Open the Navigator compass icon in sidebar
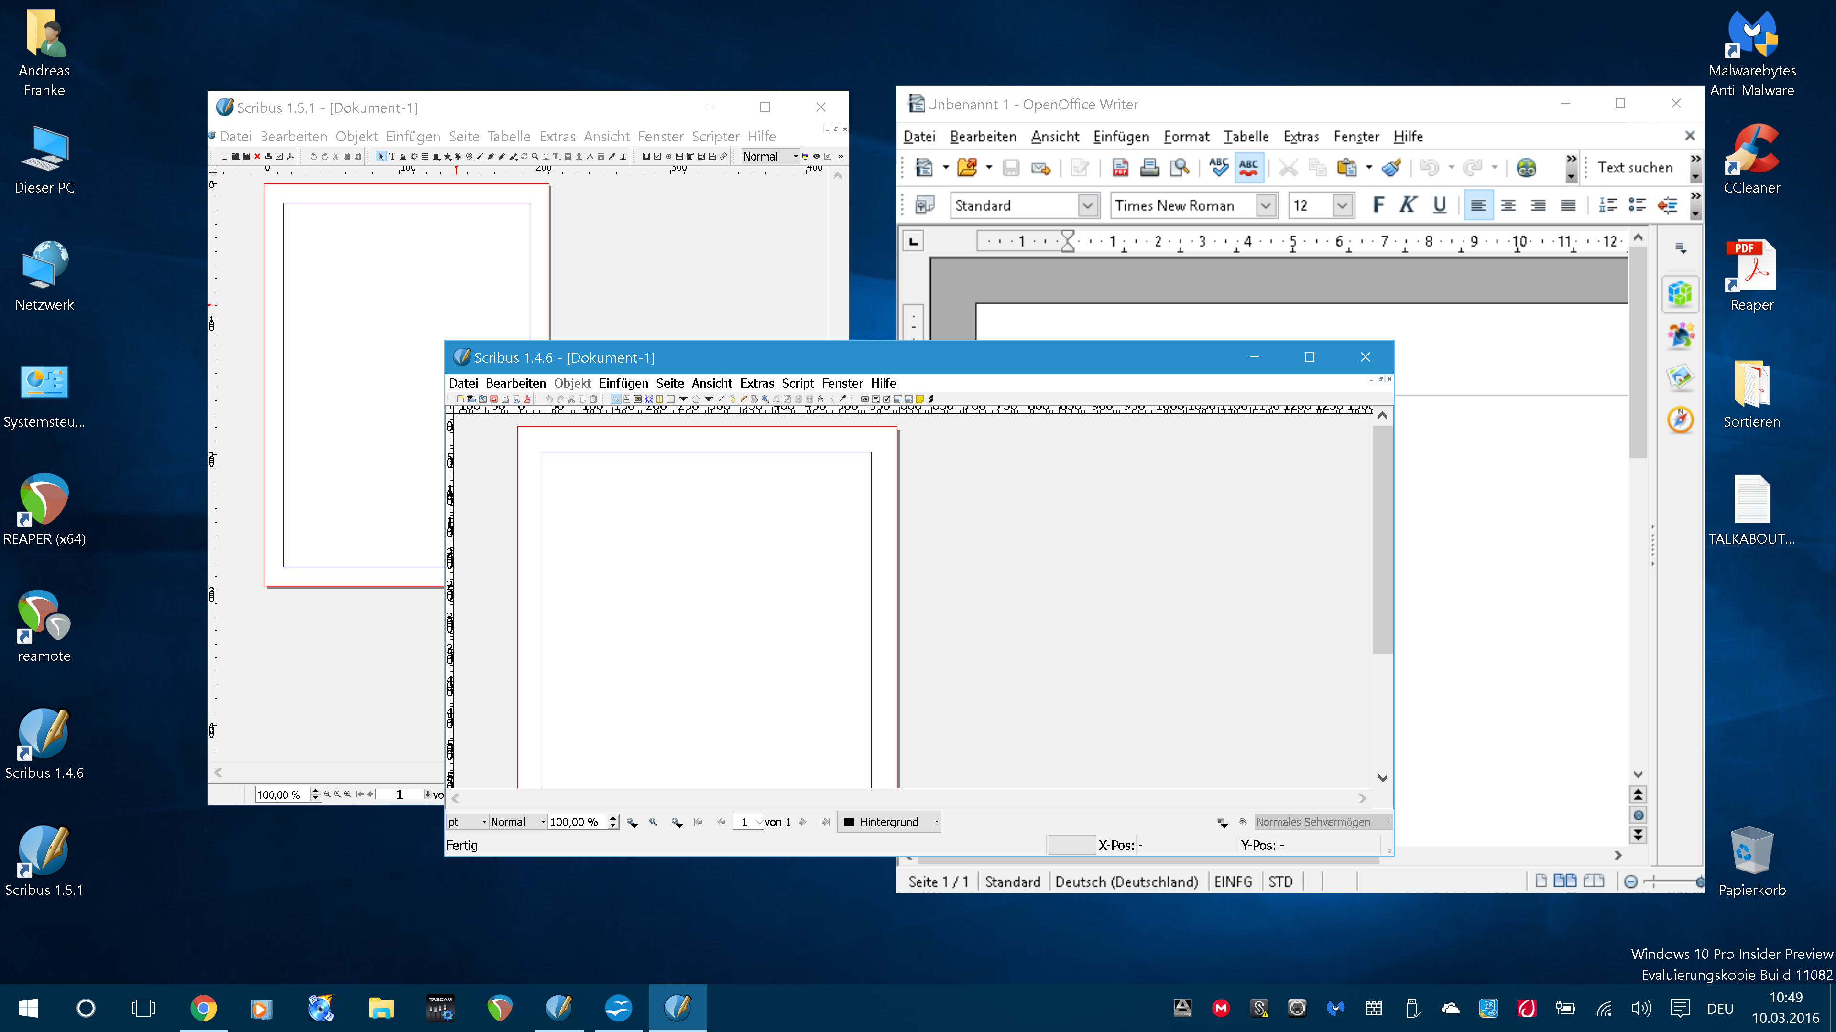 click(x=1680, y=419)
